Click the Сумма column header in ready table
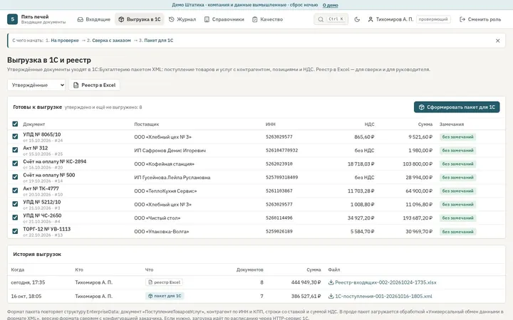The width and height of the screenshot is (513, 320). (x=425, y=124)
